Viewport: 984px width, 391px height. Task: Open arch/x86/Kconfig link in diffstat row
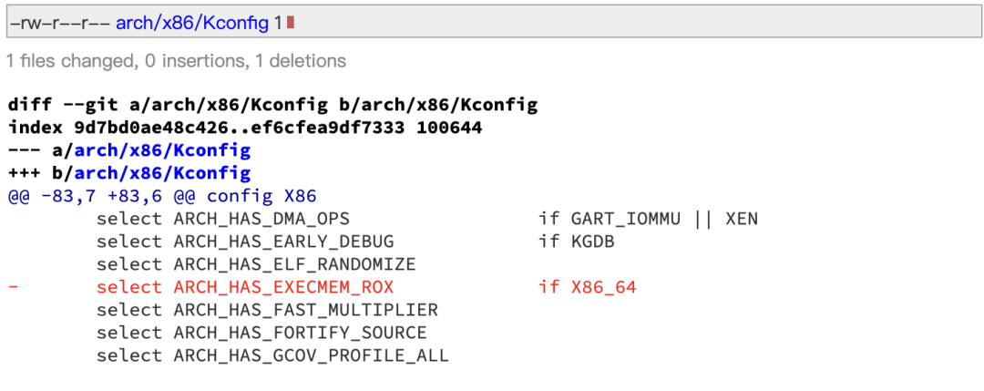(192, 22)
